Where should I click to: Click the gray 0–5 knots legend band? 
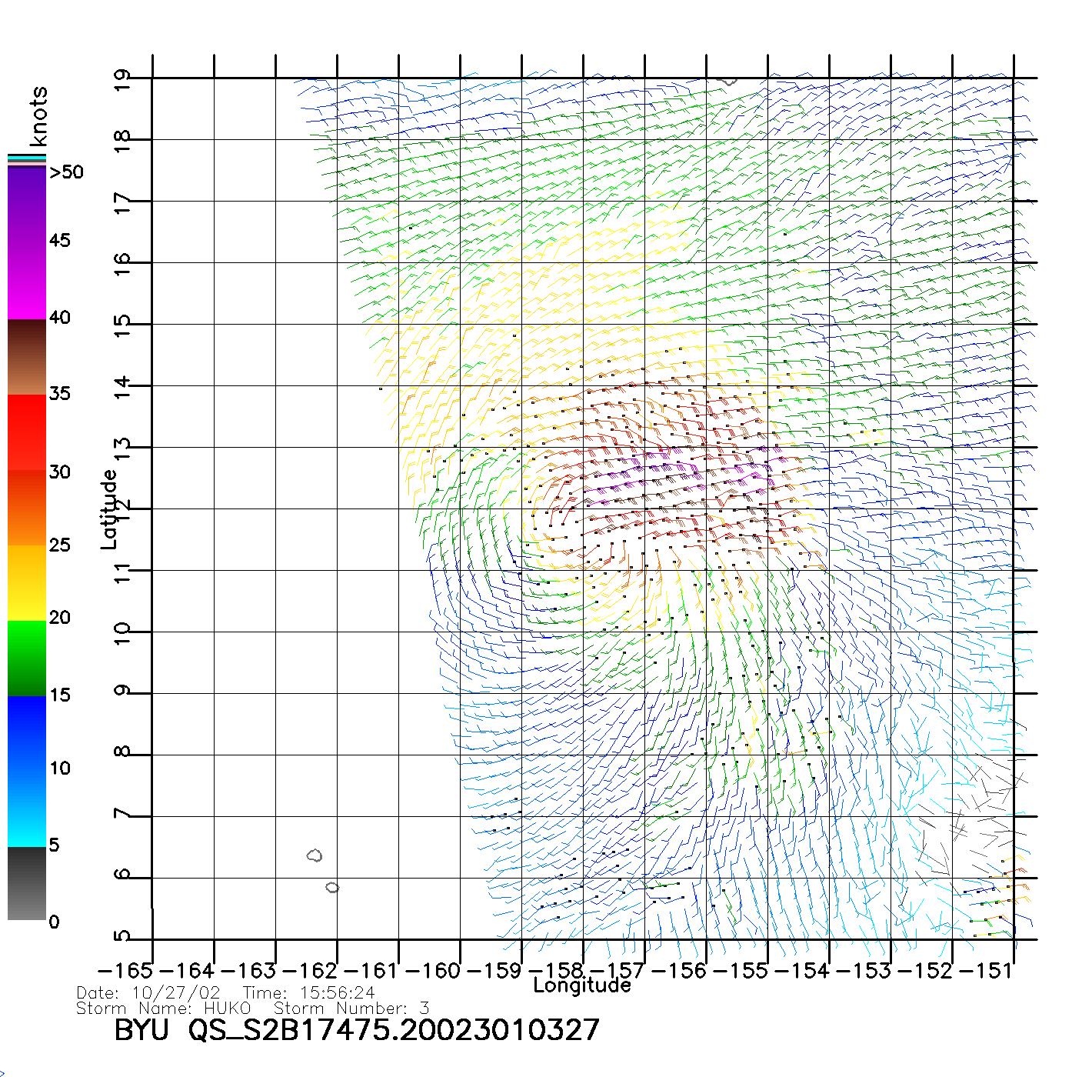27,883
